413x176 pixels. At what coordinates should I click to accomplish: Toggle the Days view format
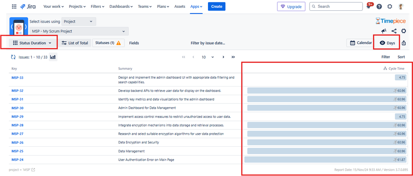click(387, 43)
